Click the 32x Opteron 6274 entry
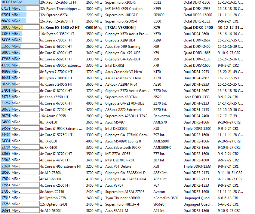This screenshot has width=255, height=214. (x=54, y=15)
